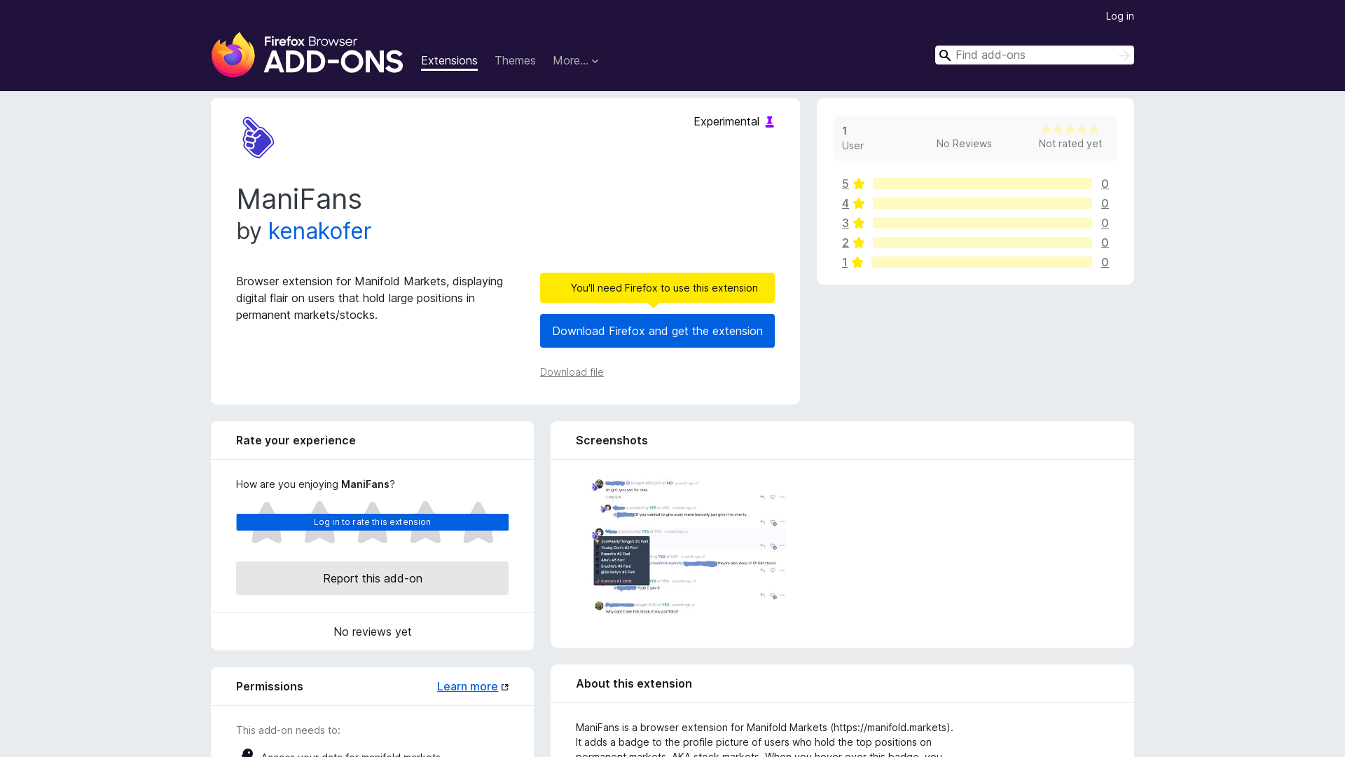Click the star icon in the 3-star row

(859, 223)
